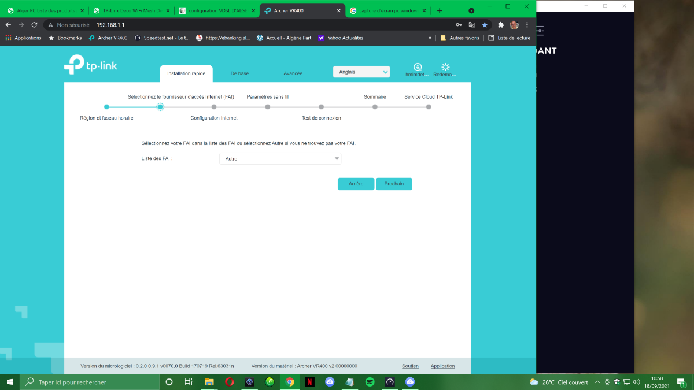Image resolution: width=694 pixels, height=390 pixels.
Task: Click the TP-Link logo
Action: click(90, 65)
